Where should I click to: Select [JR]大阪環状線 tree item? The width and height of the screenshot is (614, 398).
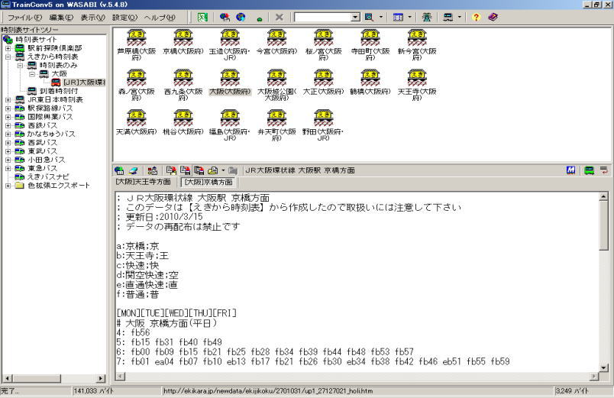(84, 83)
